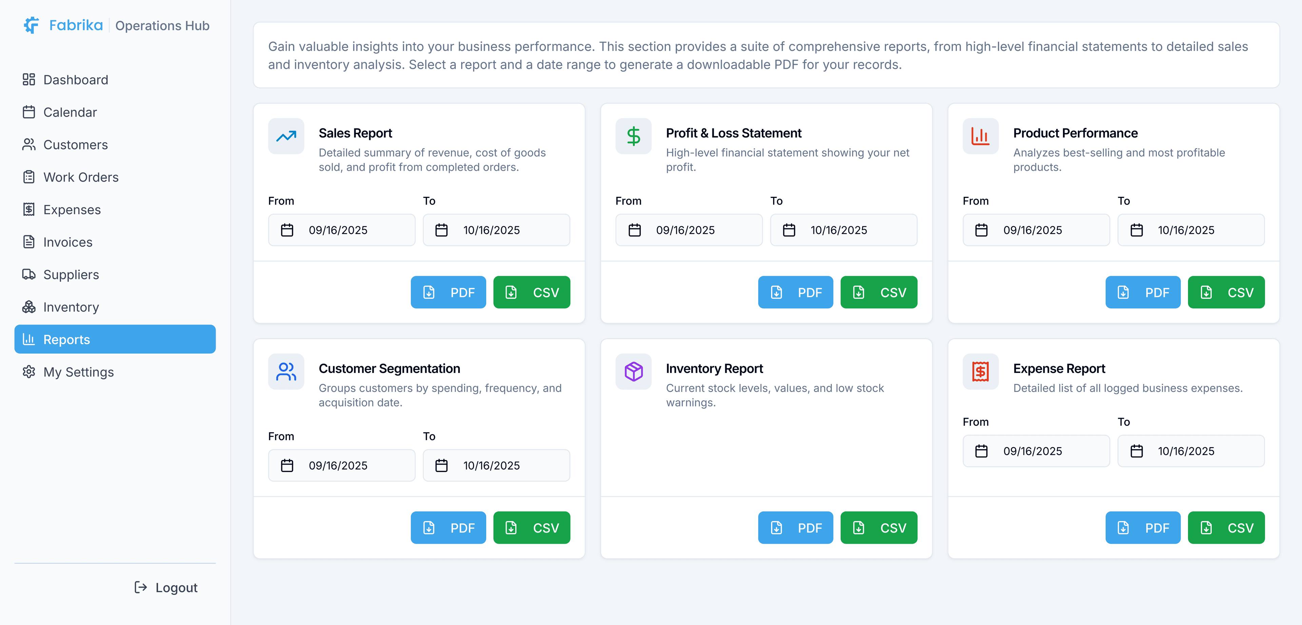1302x625 pixels.
Task: Navigate to My Settings
Action: [78, 372]
